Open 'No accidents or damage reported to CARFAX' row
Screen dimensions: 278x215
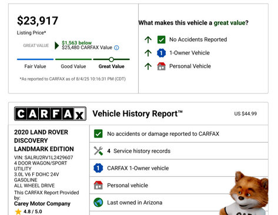pyautogui.click(x=179, y=134)
